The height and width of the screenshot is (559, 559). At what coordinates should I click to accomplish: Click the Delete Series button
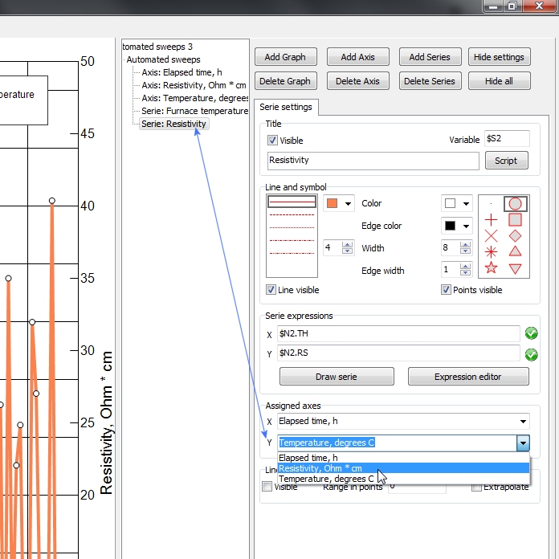tap(430, 81)
